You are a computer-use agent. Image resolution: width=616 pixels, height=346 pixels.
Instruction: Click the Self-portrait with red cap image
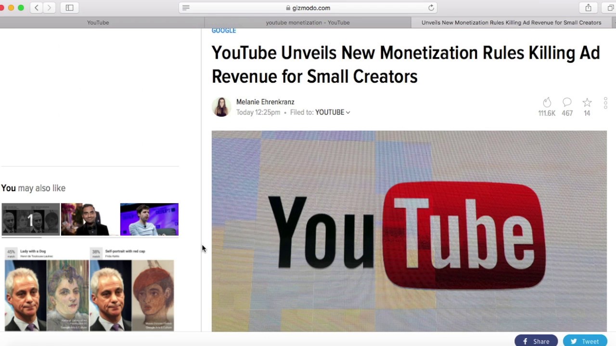132,289
